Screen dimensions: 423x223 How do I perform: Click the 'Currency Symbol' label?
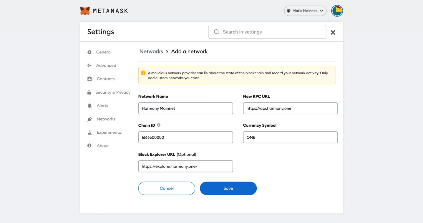(x=260, y=125)
